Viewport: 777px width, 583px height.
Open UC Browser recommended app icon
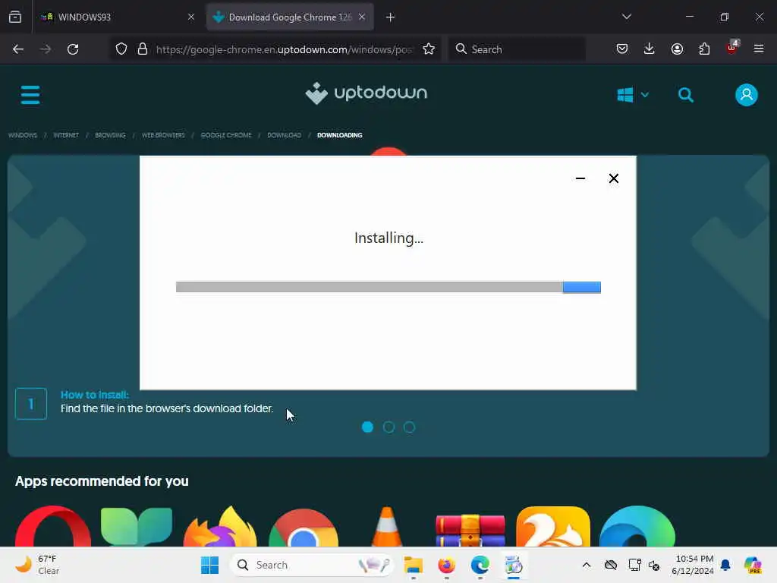[553, 526]
